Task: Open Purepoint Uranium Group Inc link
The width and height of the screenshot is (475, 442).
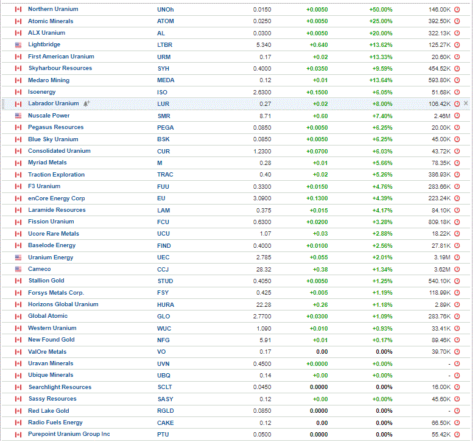Action: (x=69, y=434)
